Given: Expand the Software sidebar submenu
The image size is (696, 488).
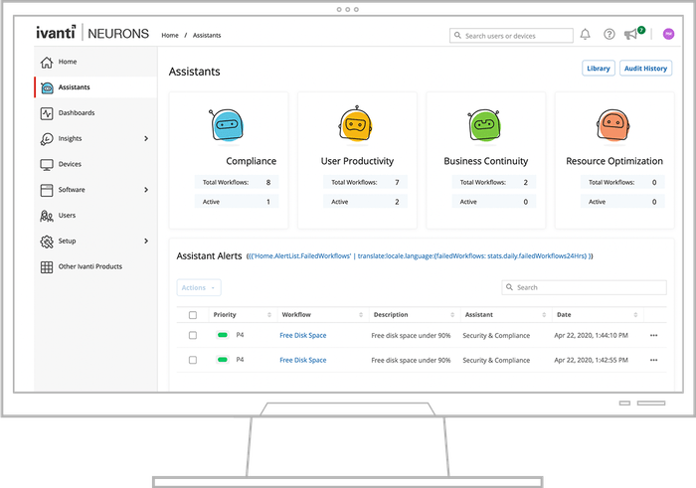Looking at the screenshot, I should [x=146, y=190].
